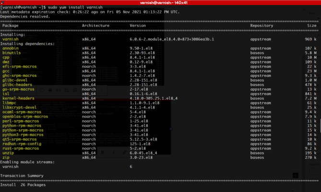
Task: Click version '6.0-45.el8_4' of unzip
Action: pyautogui.click(x=143, y=153)
